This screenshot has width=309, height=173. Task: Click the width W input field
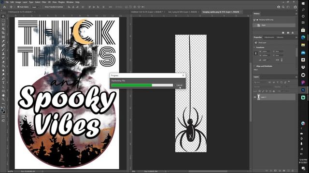(267, 51)
